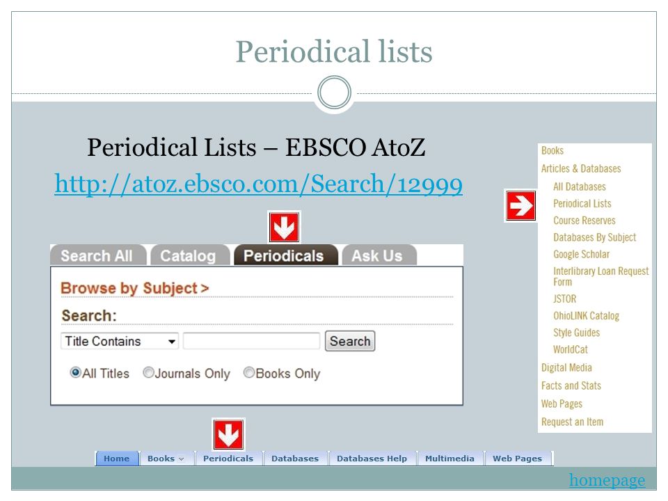Open Databases Help in bottom navigation
Screen dimensions: 668x501
click(x=372, y=459)
